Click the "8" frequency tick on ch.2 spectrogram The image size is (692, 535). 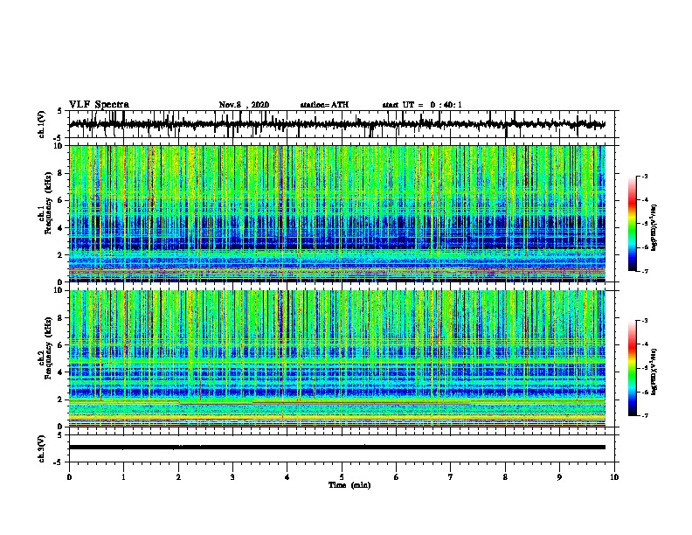61,318
